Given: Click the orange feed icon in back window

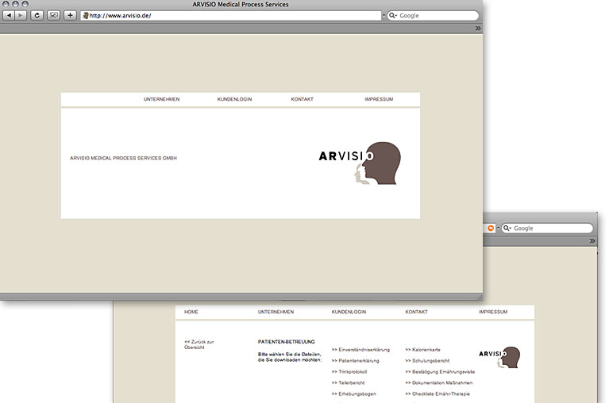Looking at the screenshot, I should point(491,228).
